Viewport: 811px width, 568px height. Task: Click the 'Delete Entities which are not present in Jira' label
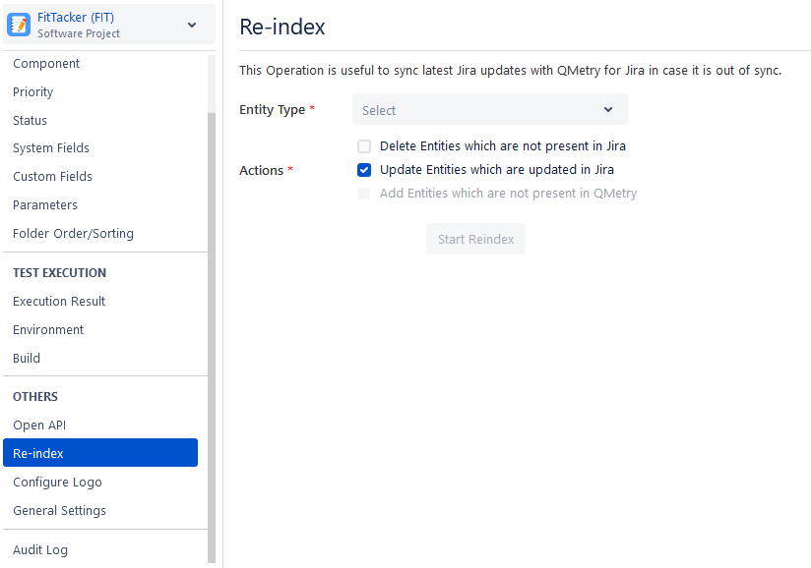(503, 146)
